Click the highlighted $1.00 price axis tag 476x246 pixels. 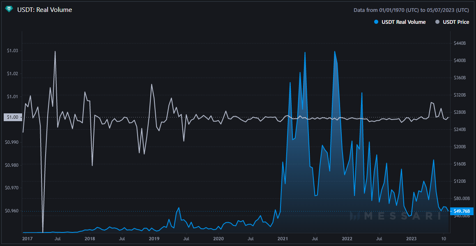pos(13,117)
